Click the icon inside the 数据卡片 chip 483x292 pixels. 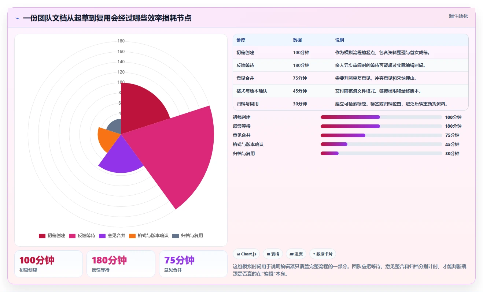click(x=314, y=254)
